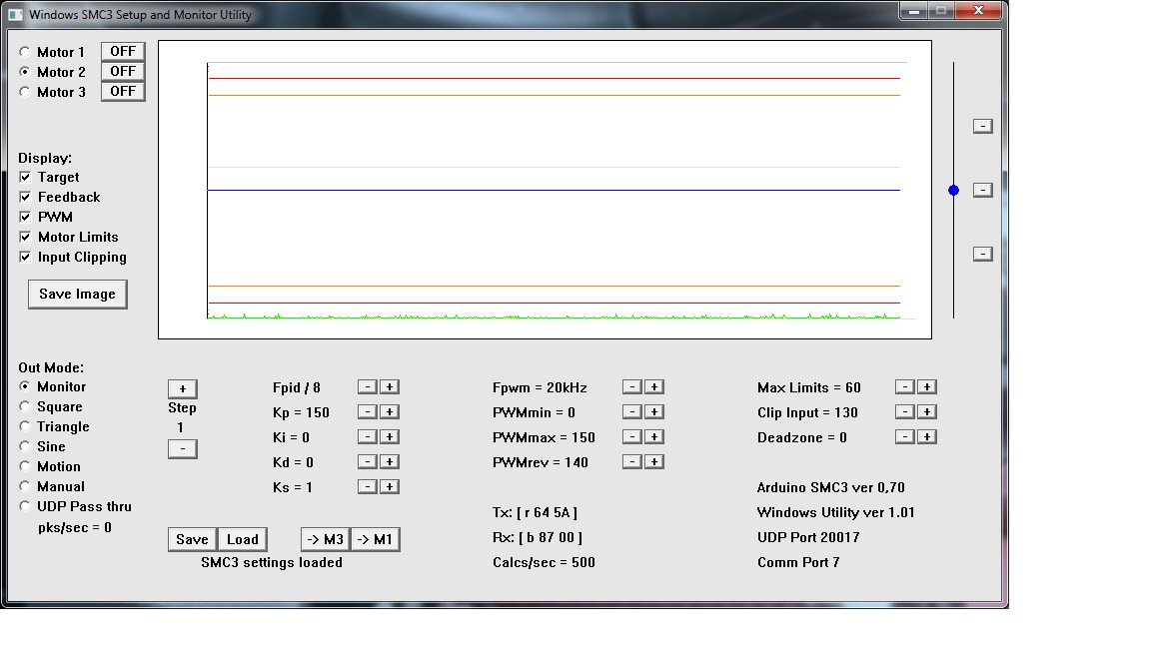Increase Kp value with plus button
Image resolution: width=1151 pixels, height=647 pixels.
390,411
